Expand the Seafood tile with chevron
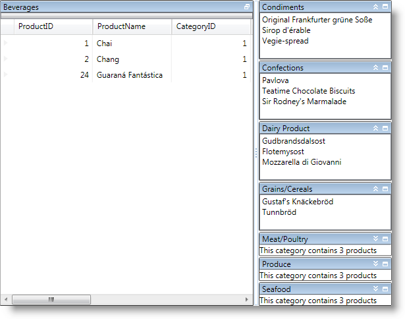The image size is (405, 319). [x=375, y=289]
